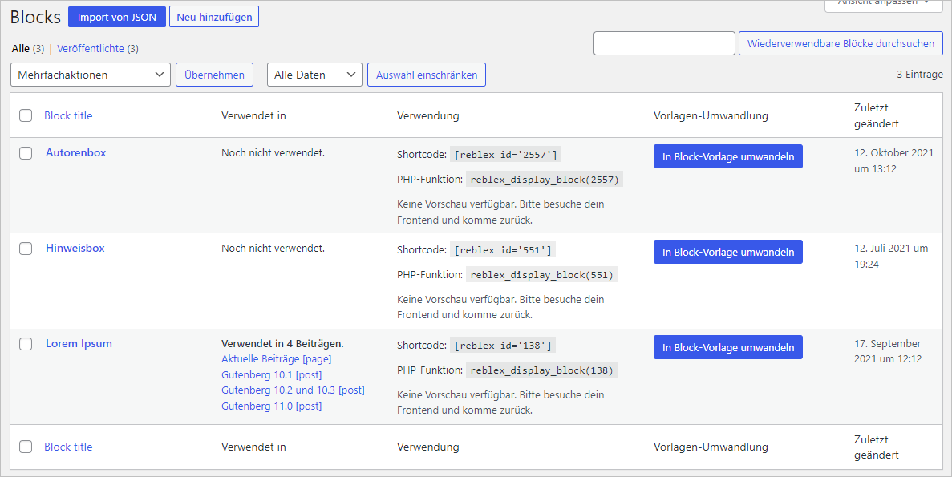Convert Hinweisbox to a block template
The height and width of the screenshot is (477, 952).
pyautogui.click(x=727, y=252)
